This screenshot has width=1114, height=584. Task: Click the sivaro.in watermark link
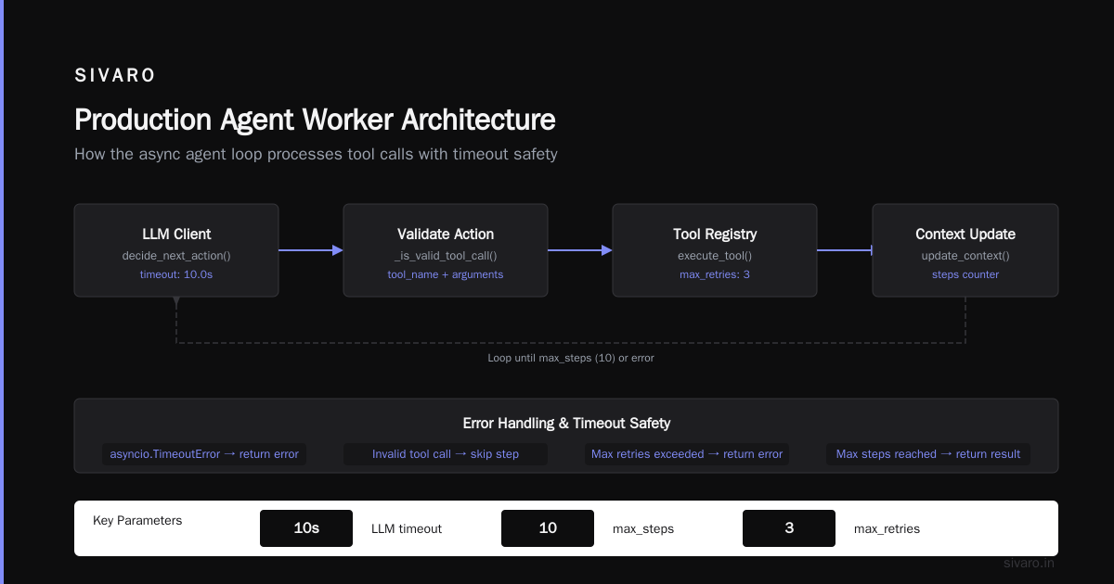1029,563
